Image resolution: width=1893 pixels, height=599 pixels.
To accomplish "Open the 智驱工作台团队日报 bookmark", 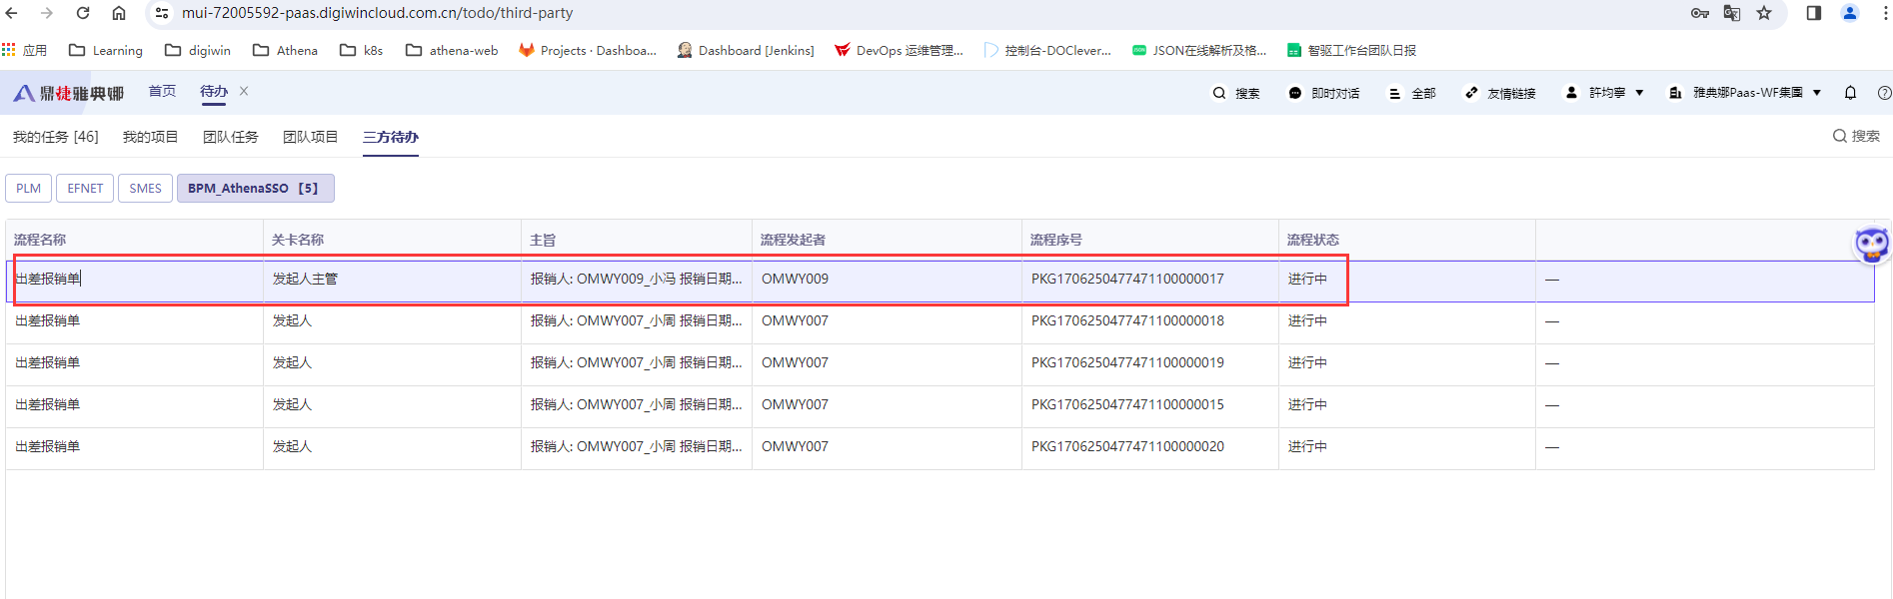I will [1351, 50].
